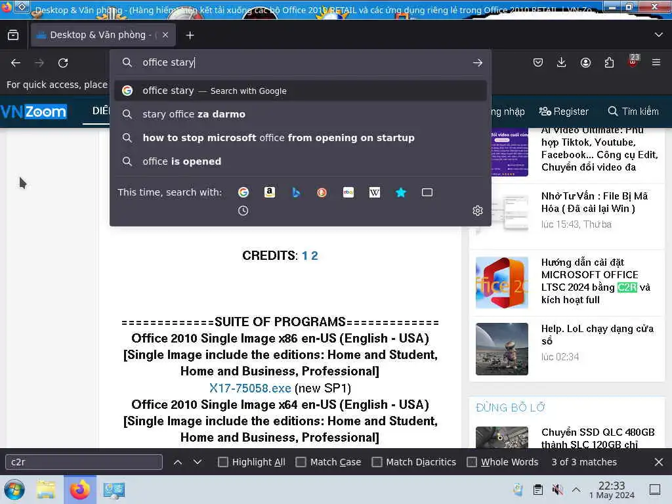672x504 pixels.
Task: Click the forward navigation arrow
Action: pyautogui.click(x=39, y=63)
